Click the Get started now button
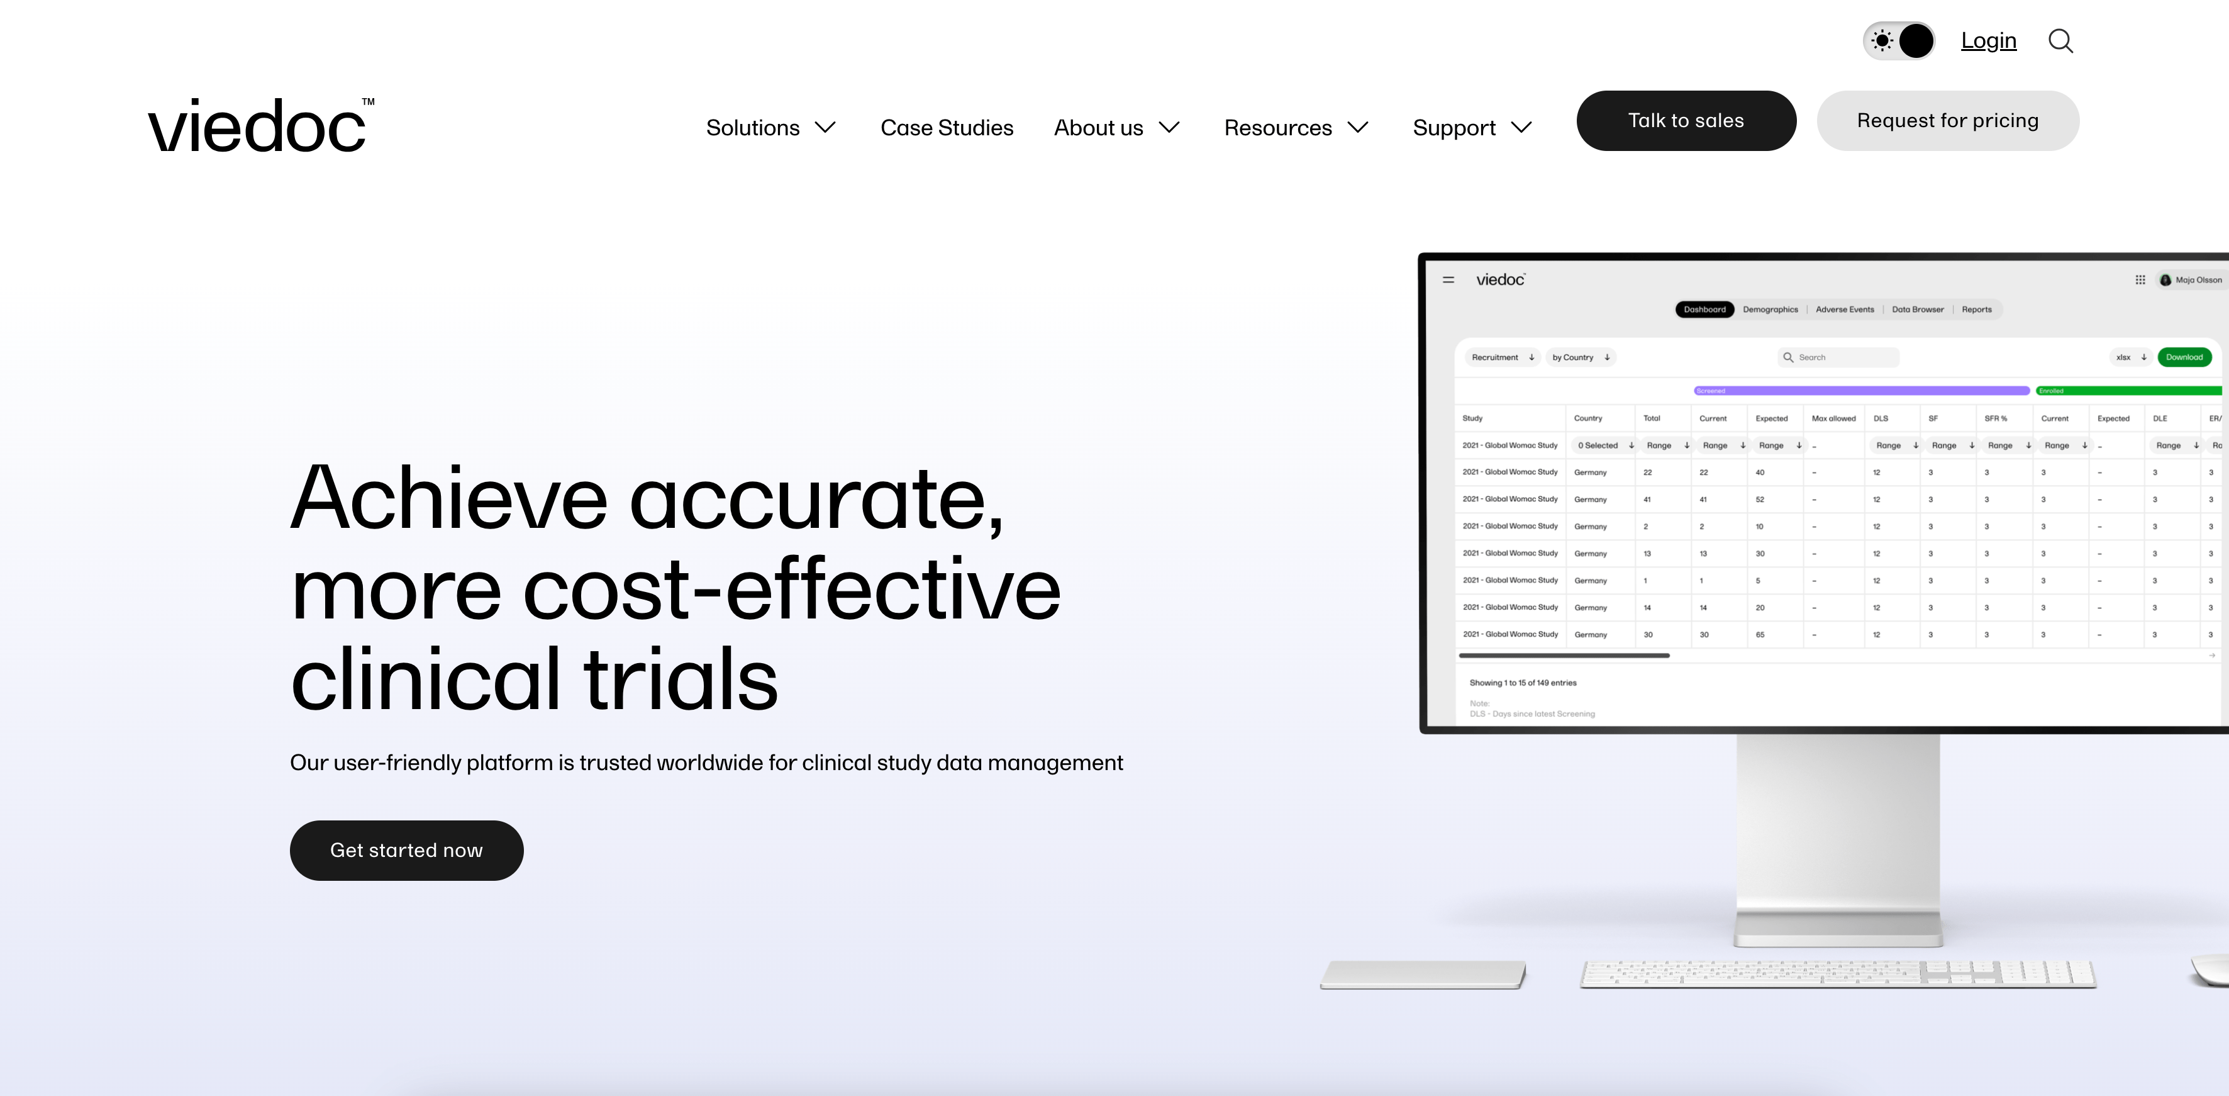This screenshot has height=1096, width=2229. point(406,850)
